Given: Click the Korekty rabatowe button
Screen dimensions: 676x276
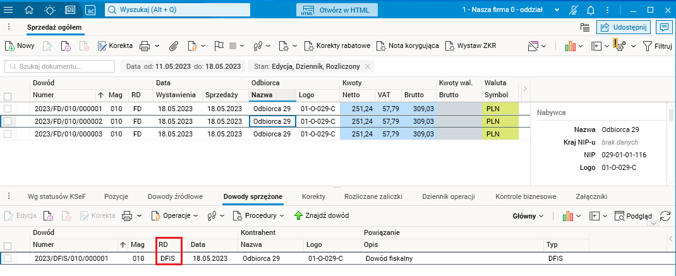Looking at the screenshot, I should (337, 45).
